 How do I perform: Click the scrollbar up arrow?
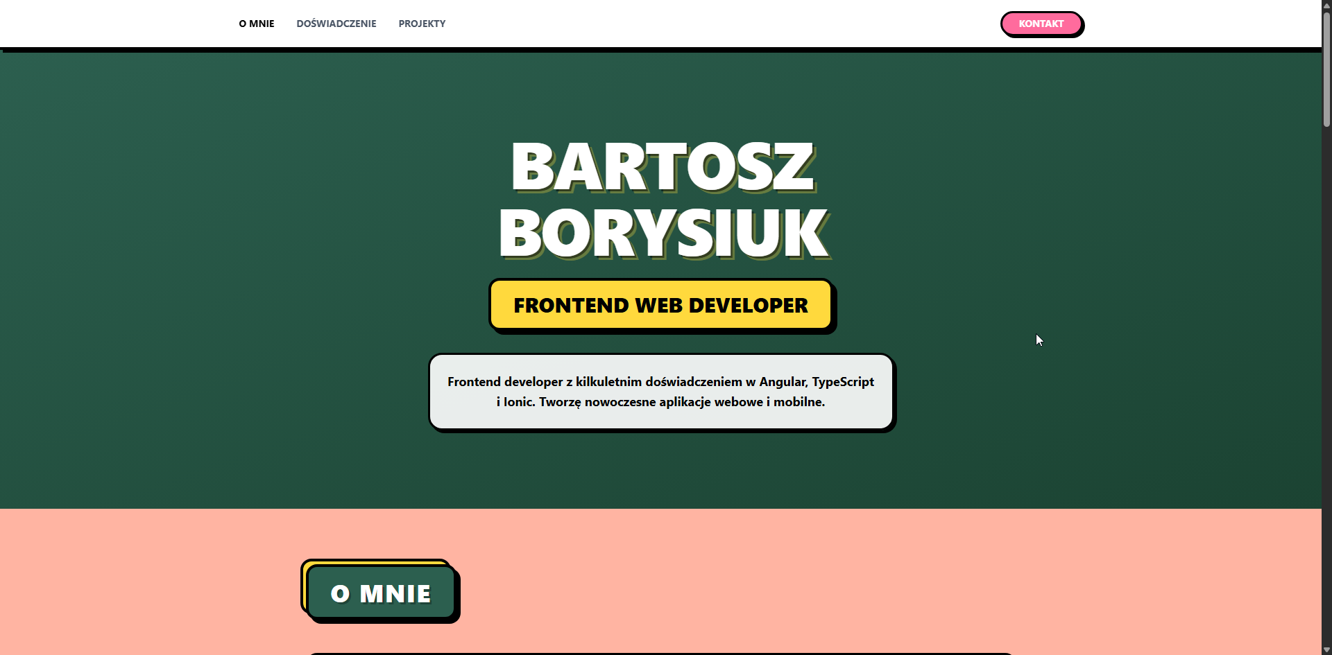1326,5
